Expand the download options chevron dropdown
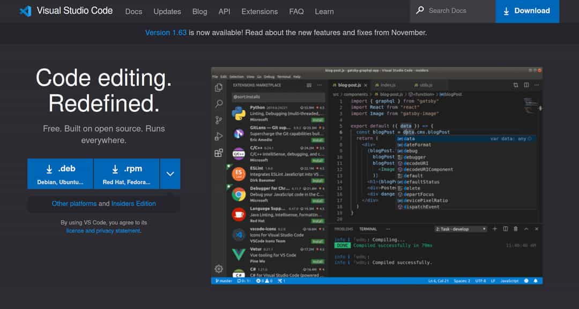Screen dimensions: 579x309 click(170, 174)
